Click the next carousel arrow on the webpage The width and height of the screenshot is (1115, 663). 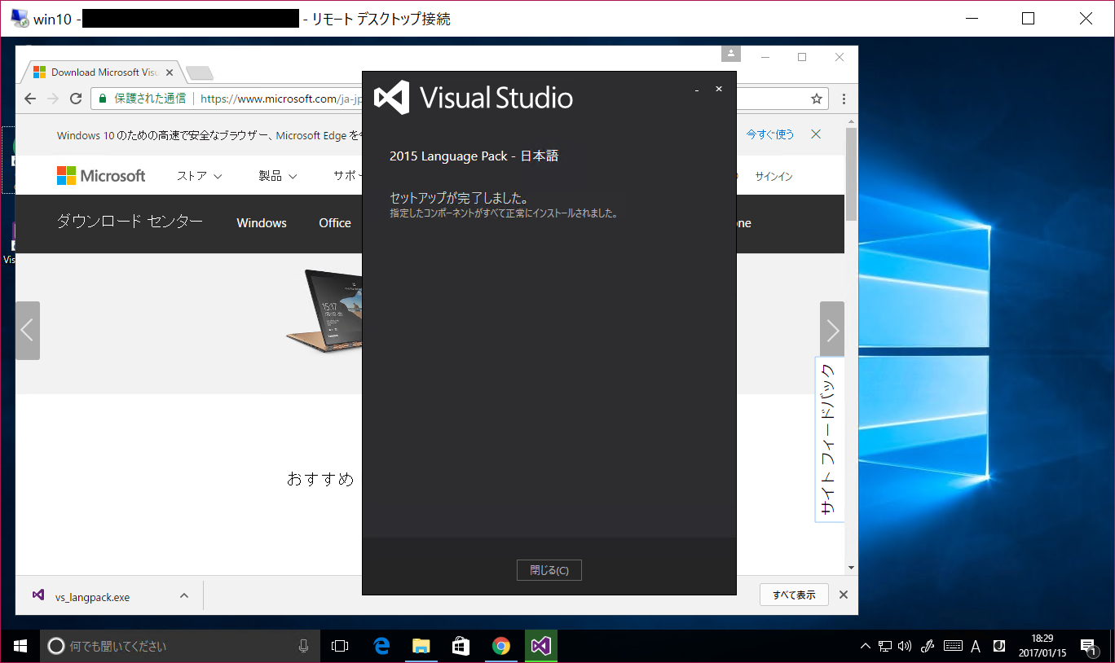pos(831,330)
